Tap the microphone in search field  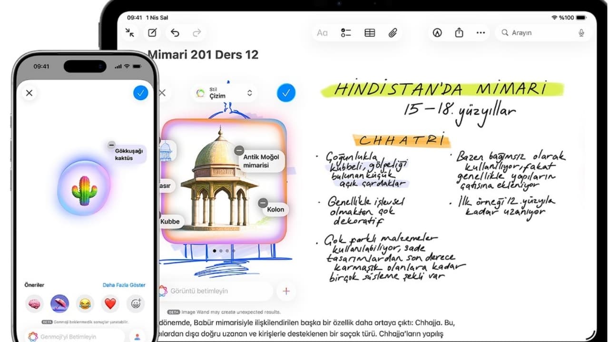click(x=581, y=33)
